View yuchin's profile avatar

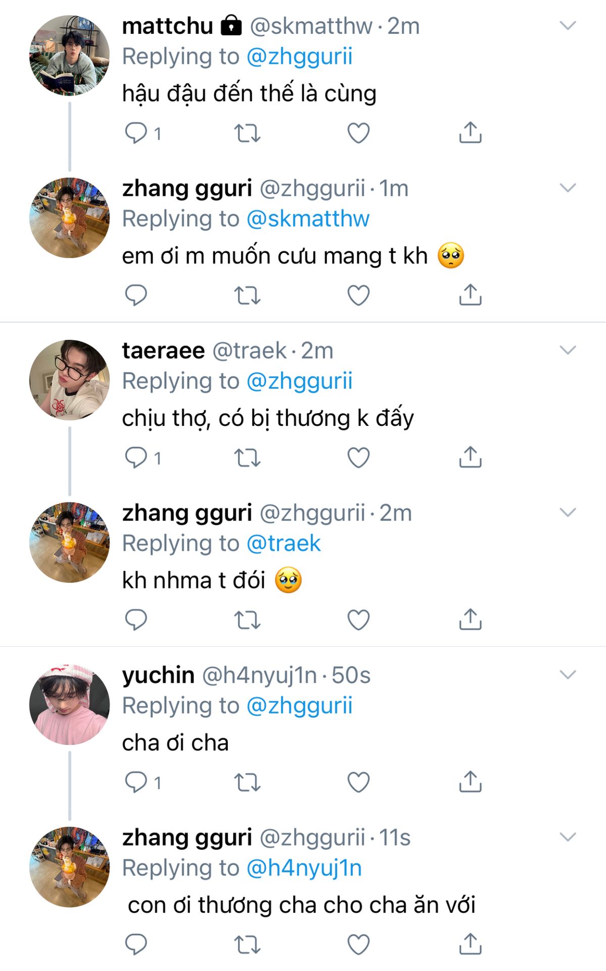point(69,704)
